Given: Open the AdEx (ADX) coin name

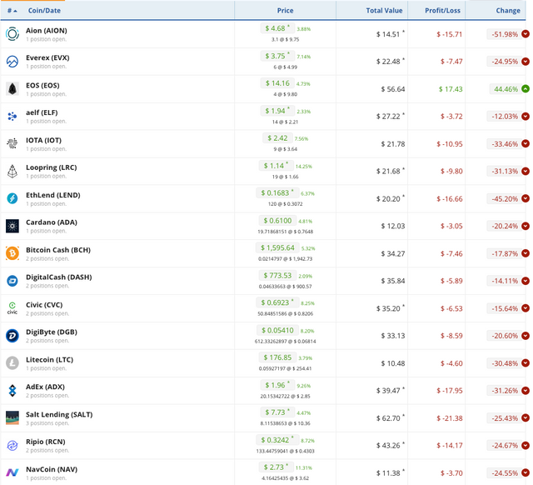Looking at the screenshot, I should tap(45, 387).
